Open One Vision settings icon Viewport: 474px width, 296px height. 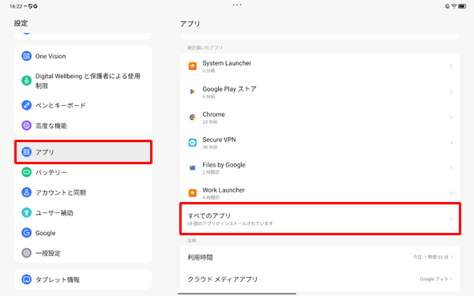click(26, 56)
